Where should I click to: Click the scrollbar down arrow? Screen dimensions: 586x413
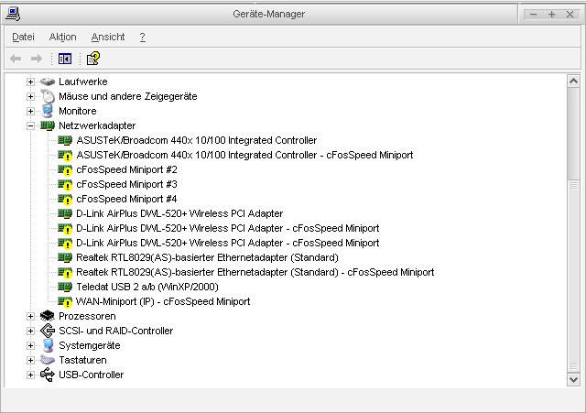[x=573, y=379]
